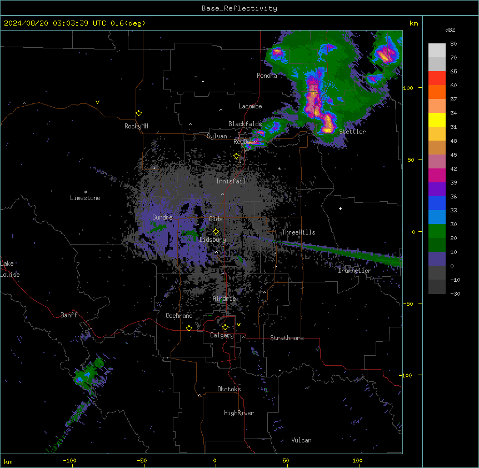Click the intense storm cell core west of Stettler
The height and width of the screenshot is (468, 479).
click(x=328, y=123)
